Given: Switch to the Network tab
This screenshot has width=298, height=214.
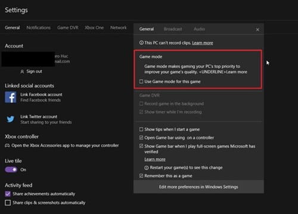Looking at the screenshot, I should tap(119, 27).
